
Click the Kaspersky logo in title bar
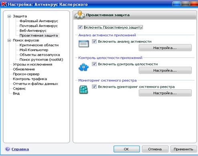(4, 4)
